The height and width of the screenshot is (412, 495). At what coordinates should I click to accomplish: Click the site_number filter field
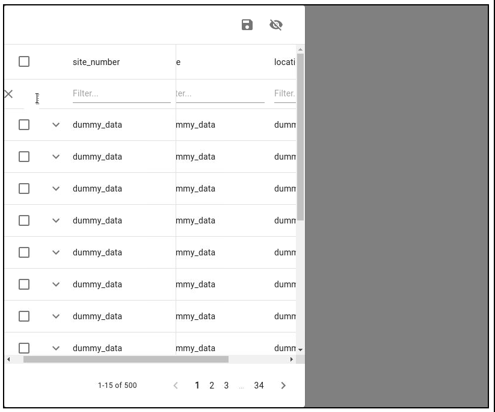(120, 93)
